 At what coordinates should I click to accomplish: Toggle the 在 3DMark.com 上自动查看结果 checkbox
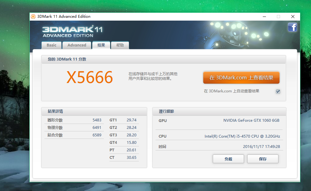(x=278, y=91)
